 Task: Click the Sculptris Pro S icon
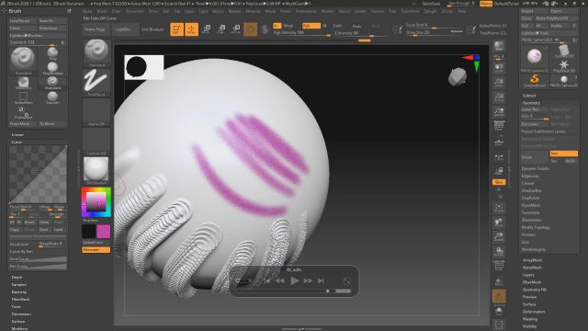pyautogui.click(x=266, y=29)
